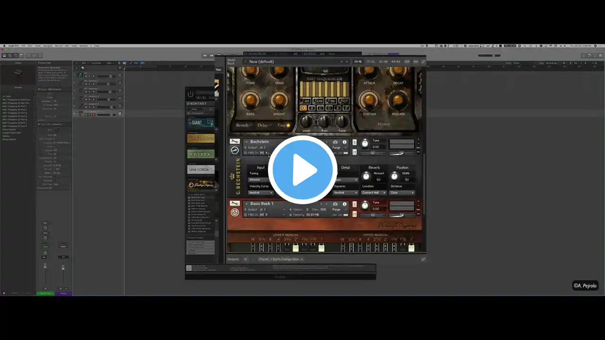This screenshot has width=605, height=340.
Task: Show info for the Basic Rock 1 instrument
Action: [345, 204]
